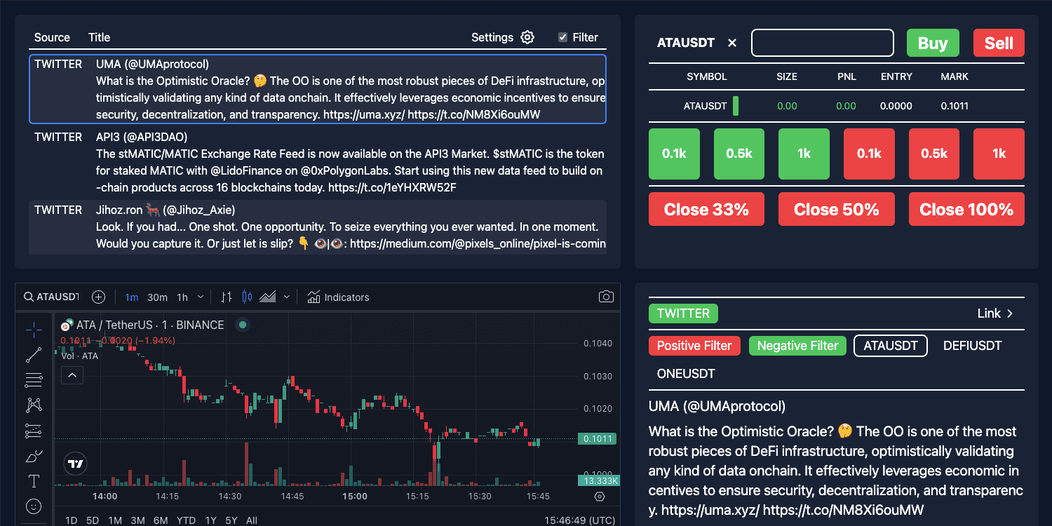
Task: Focus the order size input field
Action: pos(823,43)
